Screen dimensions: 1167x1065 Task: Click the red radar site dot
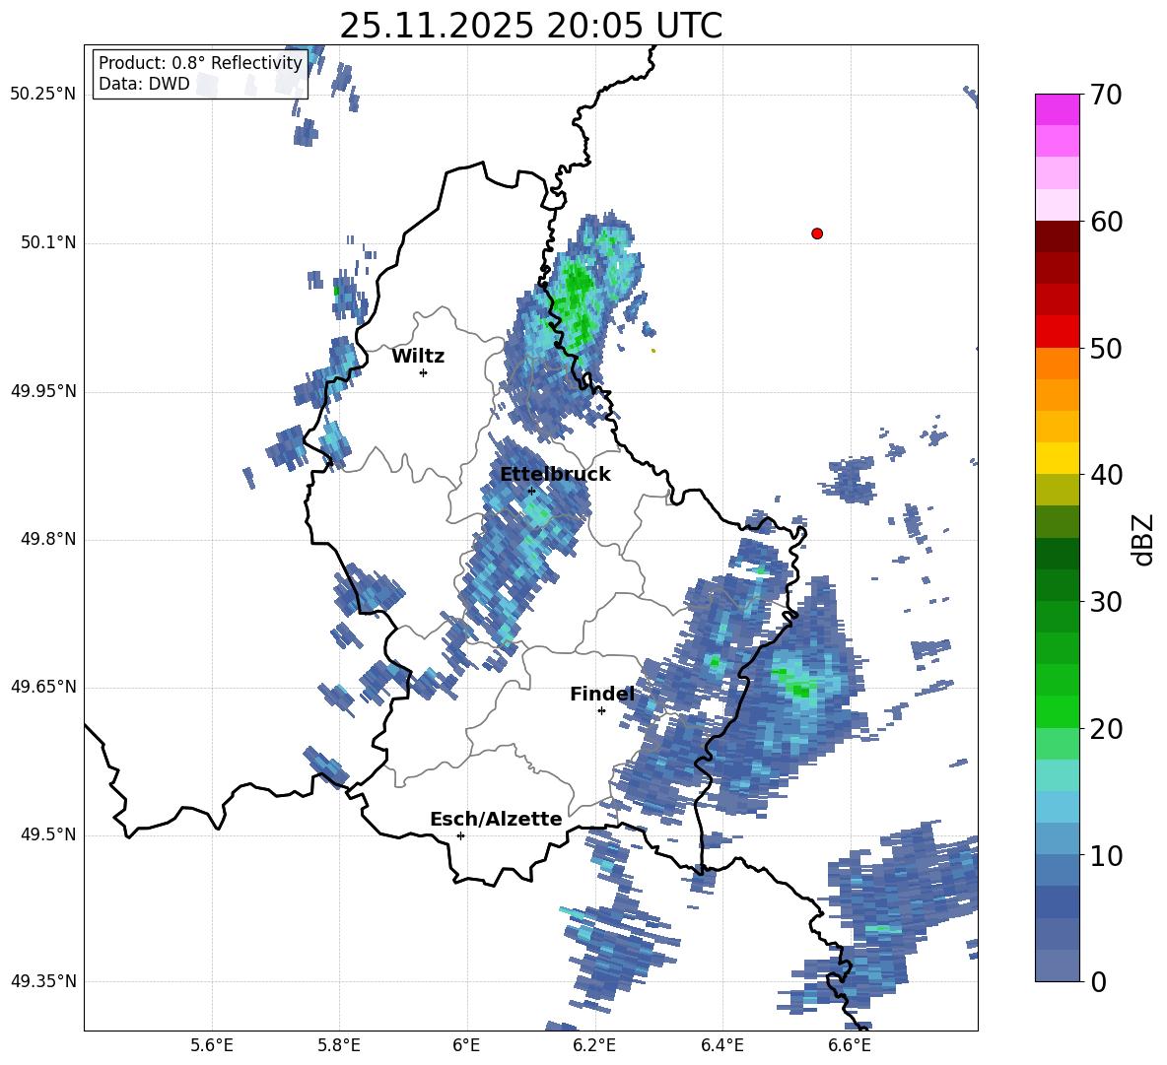coord(817,233)
